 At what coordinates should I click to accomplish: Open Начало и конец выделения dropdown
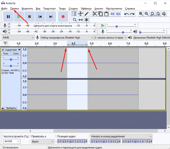coord(122,136)
